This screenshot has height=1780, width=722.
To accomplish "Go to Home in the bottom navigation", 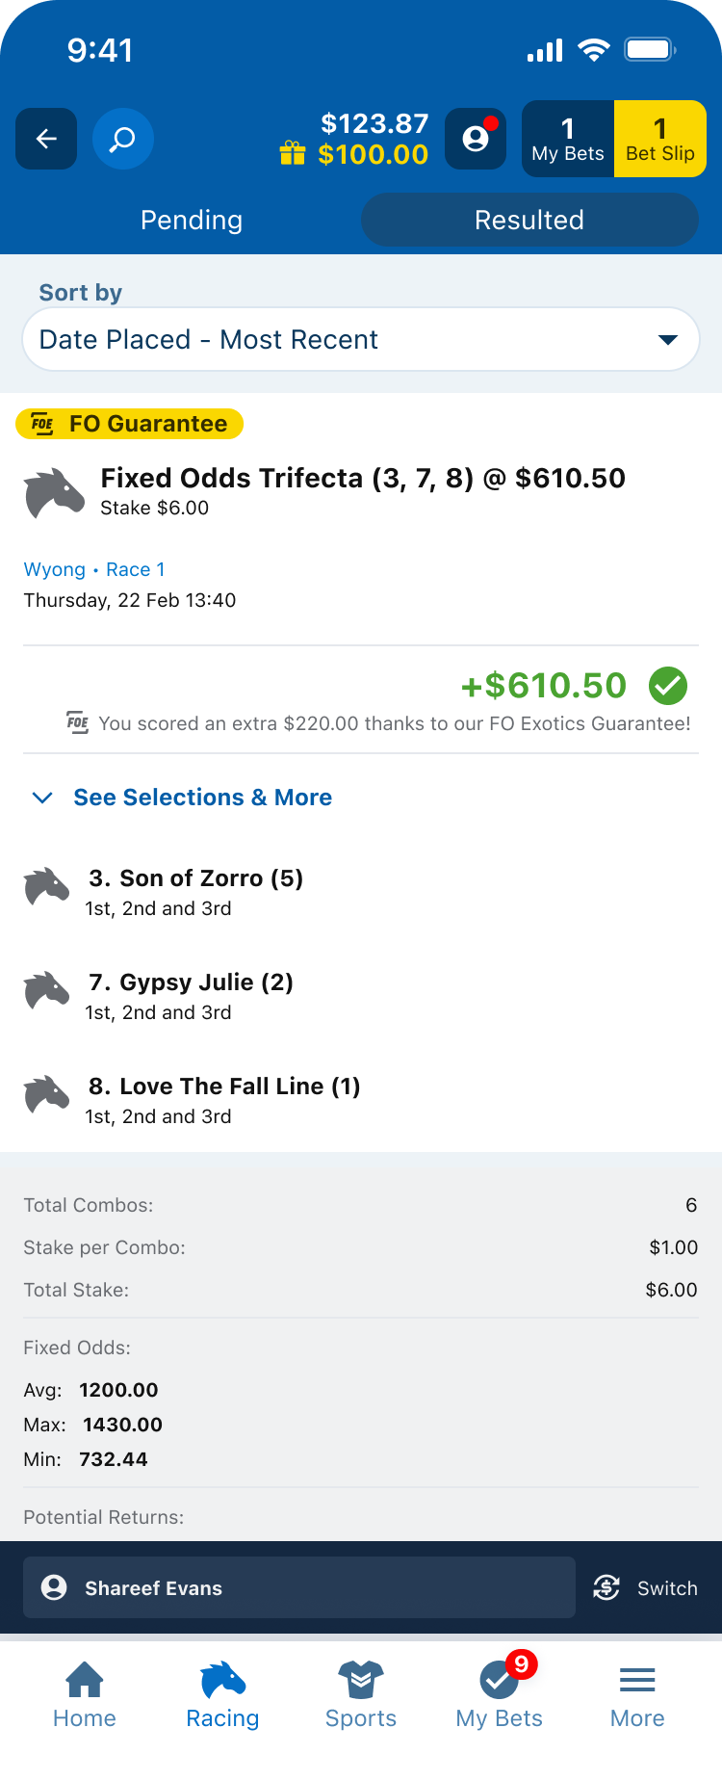I will [x=85, y=1697].
